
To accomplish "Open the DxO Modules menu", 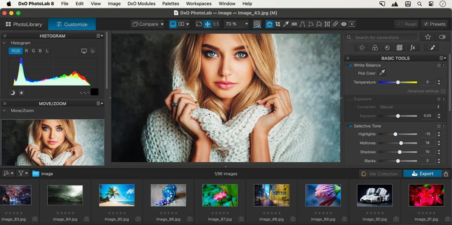I will (x=141, y=4).
